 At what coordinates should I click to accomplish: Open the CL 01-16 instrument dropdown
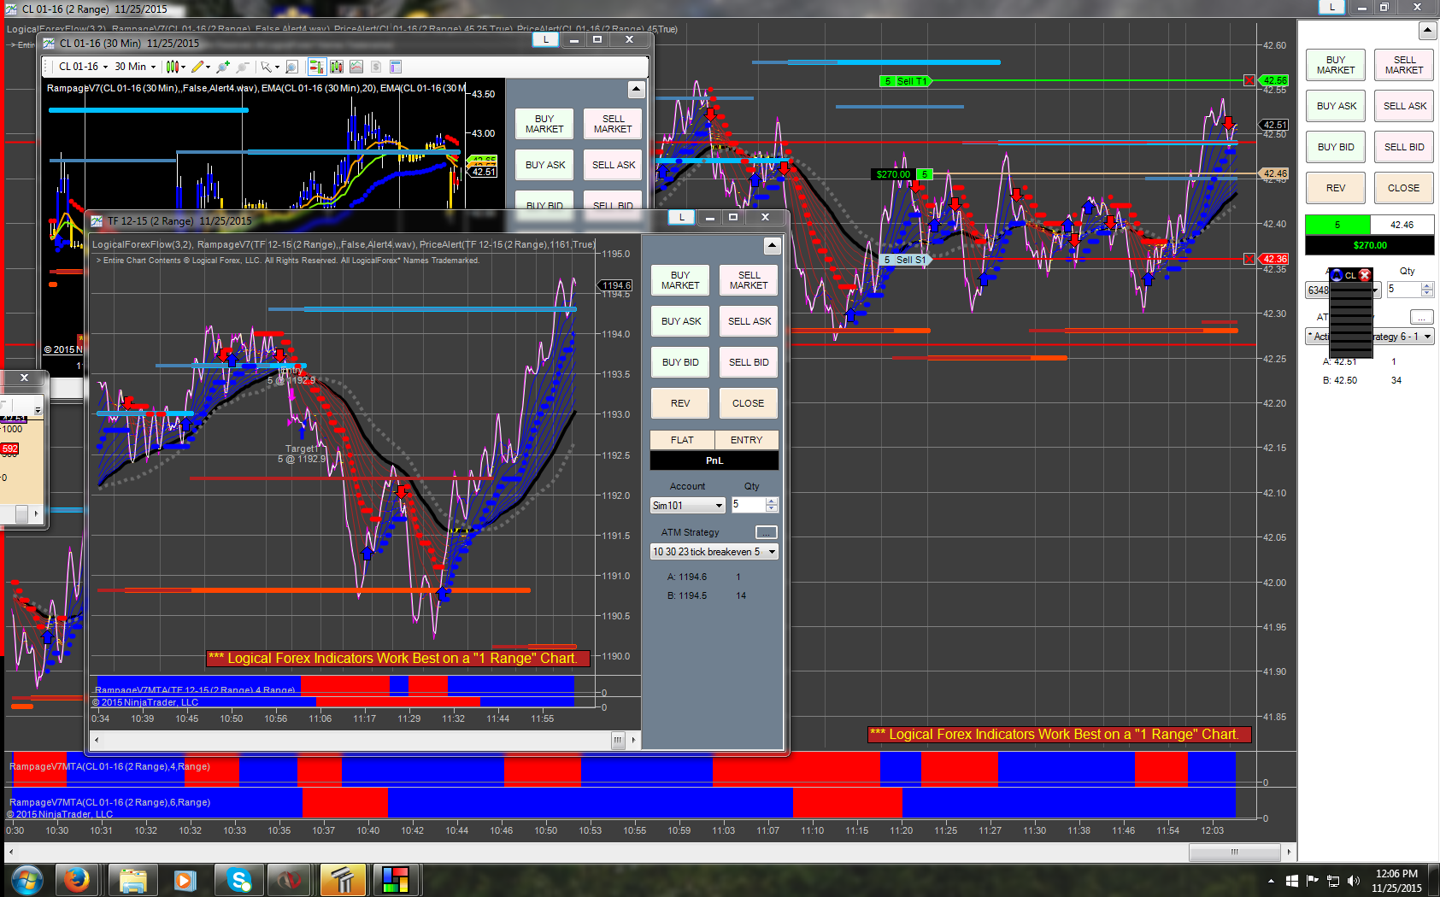[x=83, y=67]
